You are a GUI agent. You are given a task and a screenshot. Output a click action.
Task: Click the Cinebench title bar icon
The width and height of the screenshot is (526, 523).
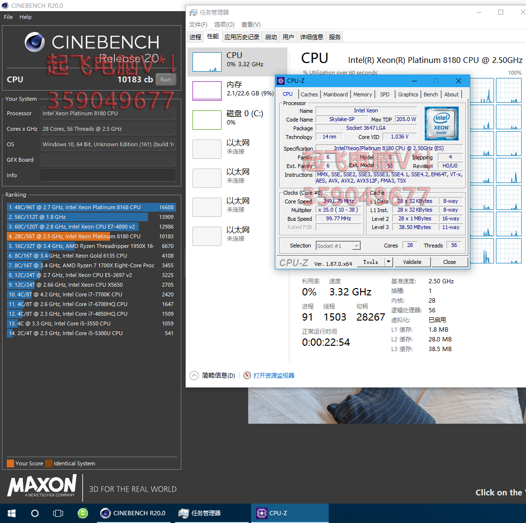[5, 5]
